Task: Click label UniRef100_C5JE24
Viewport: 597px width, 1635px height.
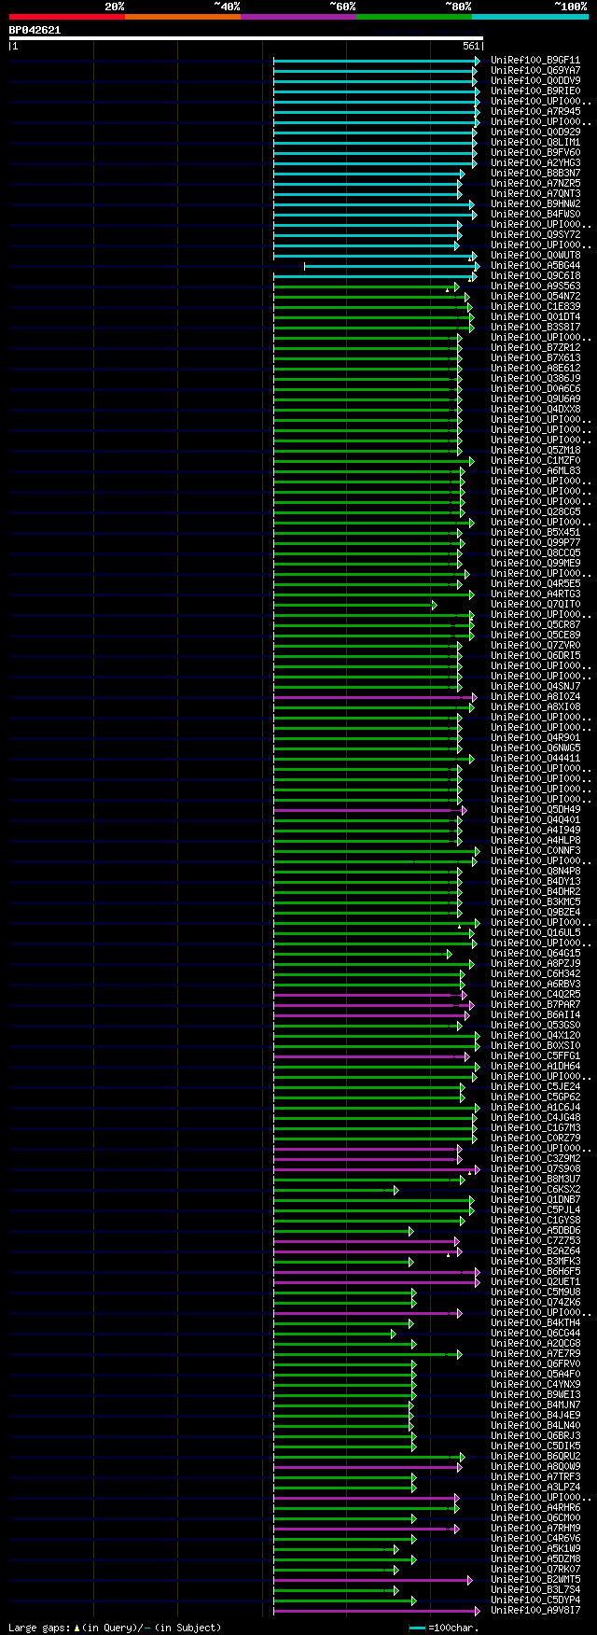Action: (535, 1086)
